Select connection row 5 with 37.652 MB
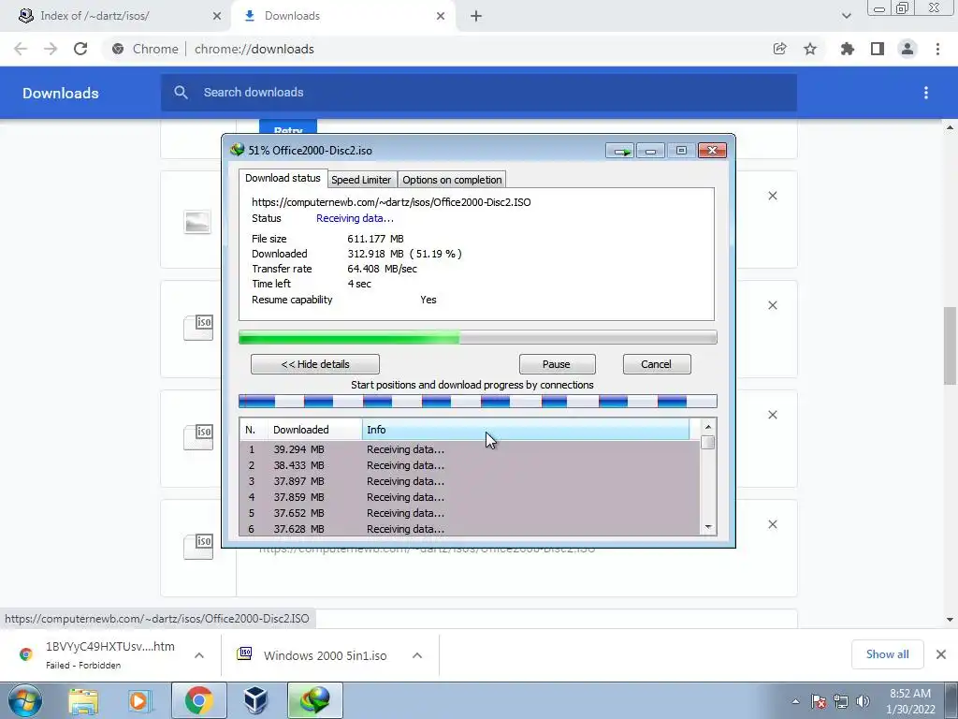Viewport: 958px width, 719px height. pos(470,513)
